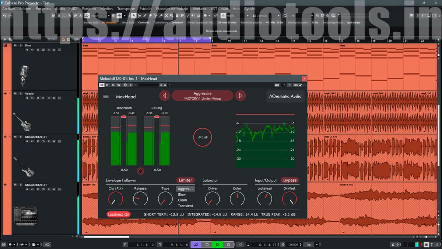Toggle the Cycle loop button
The height and width of the screenshot is (249, 442).
196,245
